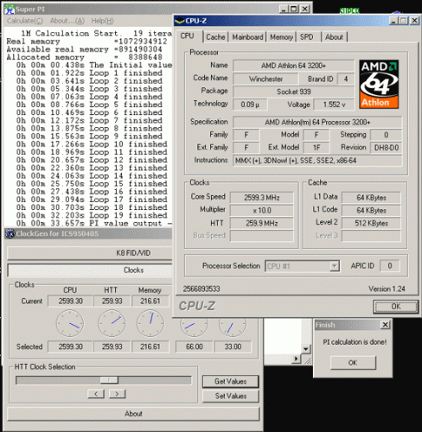Click the Selected 66.00 clock field
422x432 pixels.
coord(195,346)
